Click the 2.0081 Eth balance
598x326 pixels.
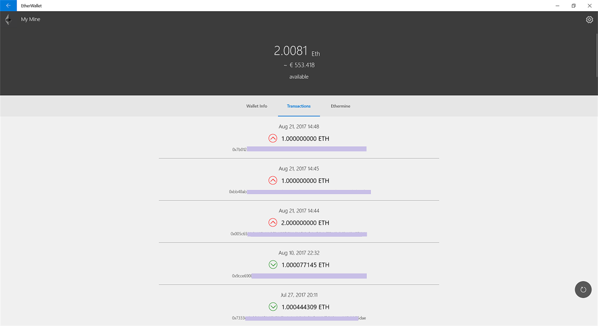pos(297,51)
